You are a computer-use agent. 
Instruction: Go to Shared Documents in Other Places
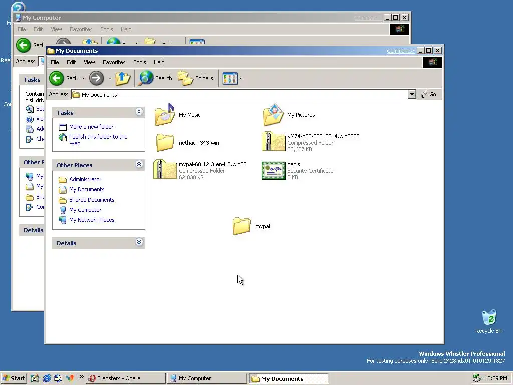92,200
